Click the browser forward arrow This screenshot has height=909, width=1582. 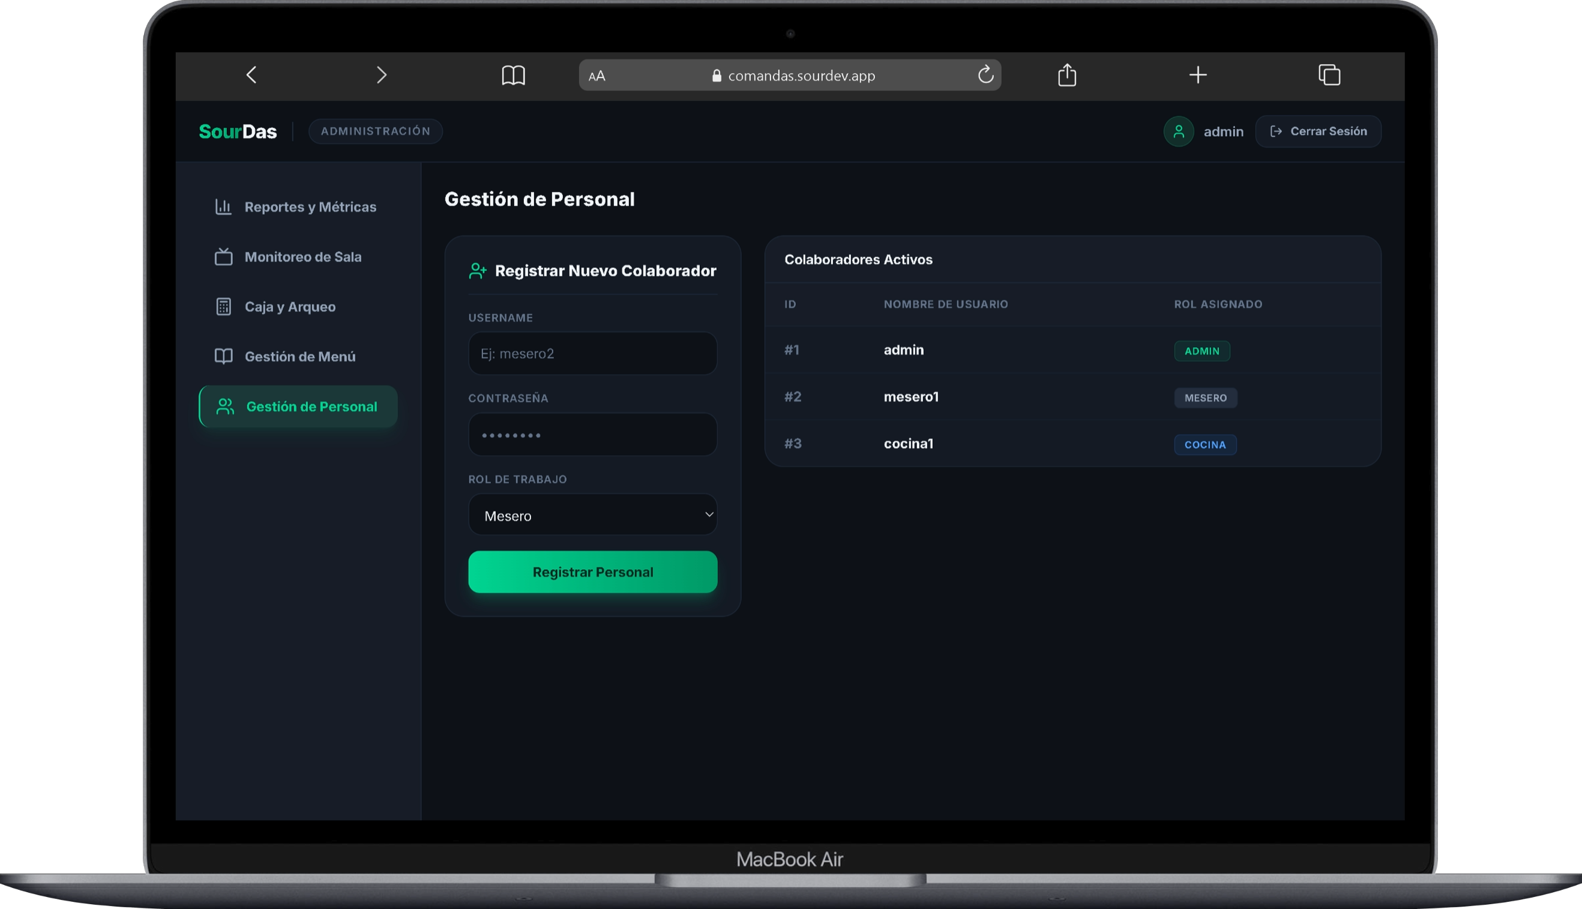click(x=382, y=76)
